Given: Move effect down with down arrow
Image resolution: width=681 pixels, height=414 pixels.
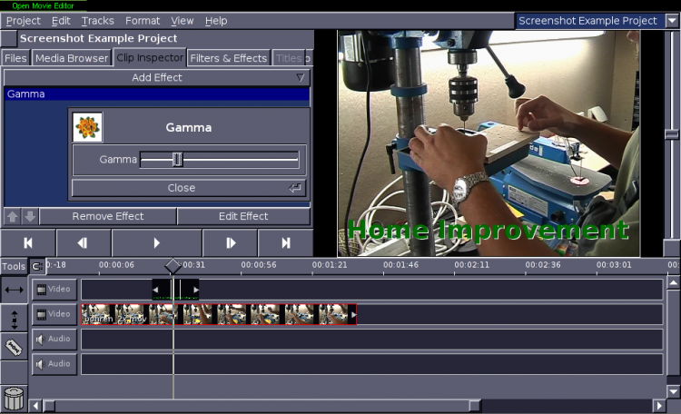Looking at the screenshot, I should click(x=30, y=216).
